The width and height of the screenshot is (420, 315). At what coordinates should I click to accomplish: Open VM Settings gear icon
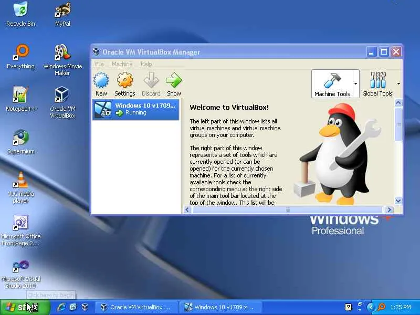tap(125, 84)
